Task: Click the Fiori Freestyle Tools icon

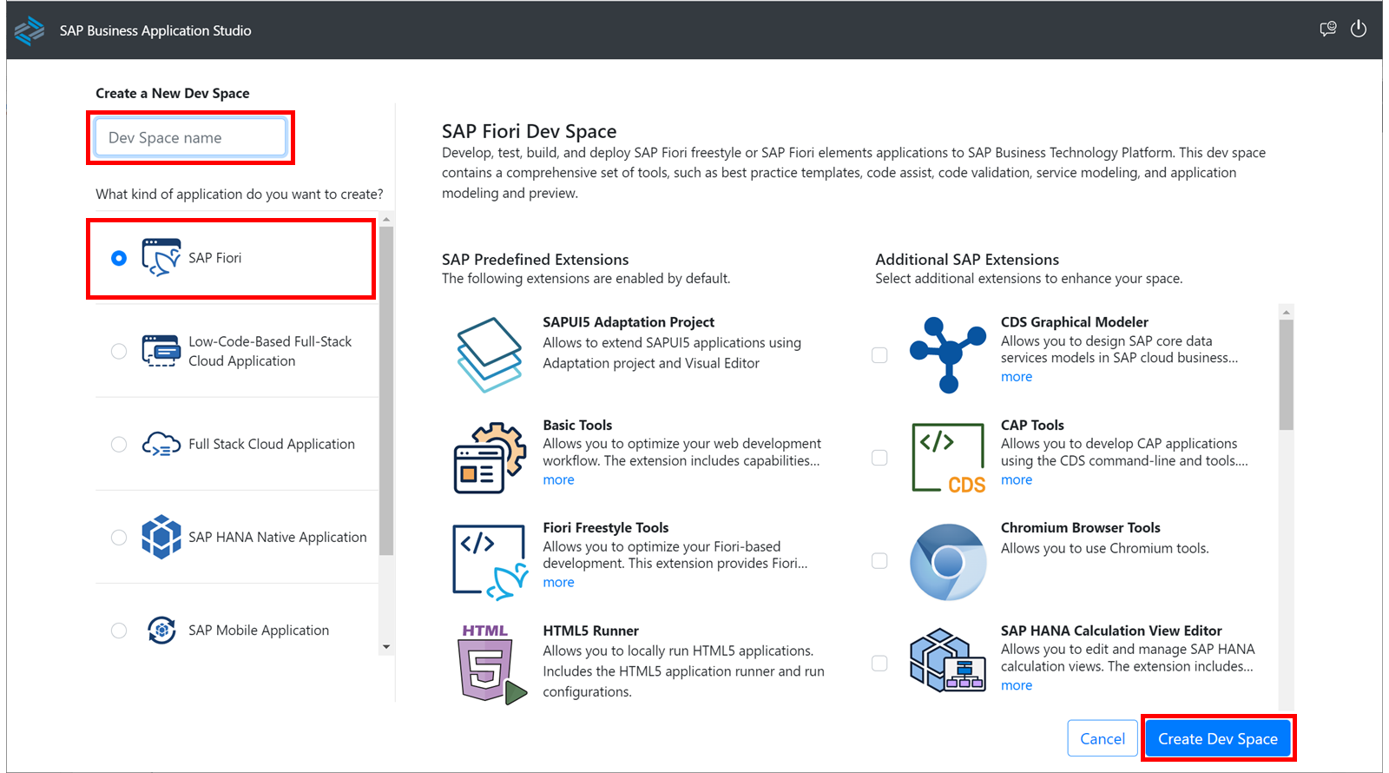Action: coord(490,562)
